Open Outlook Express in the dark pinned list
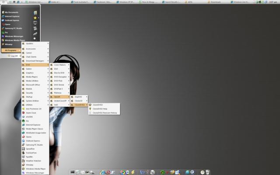 coord(12,21)
